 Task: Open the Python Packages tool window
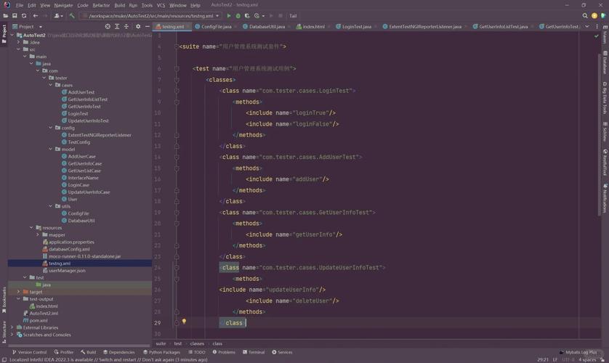(x=161, y=352)
